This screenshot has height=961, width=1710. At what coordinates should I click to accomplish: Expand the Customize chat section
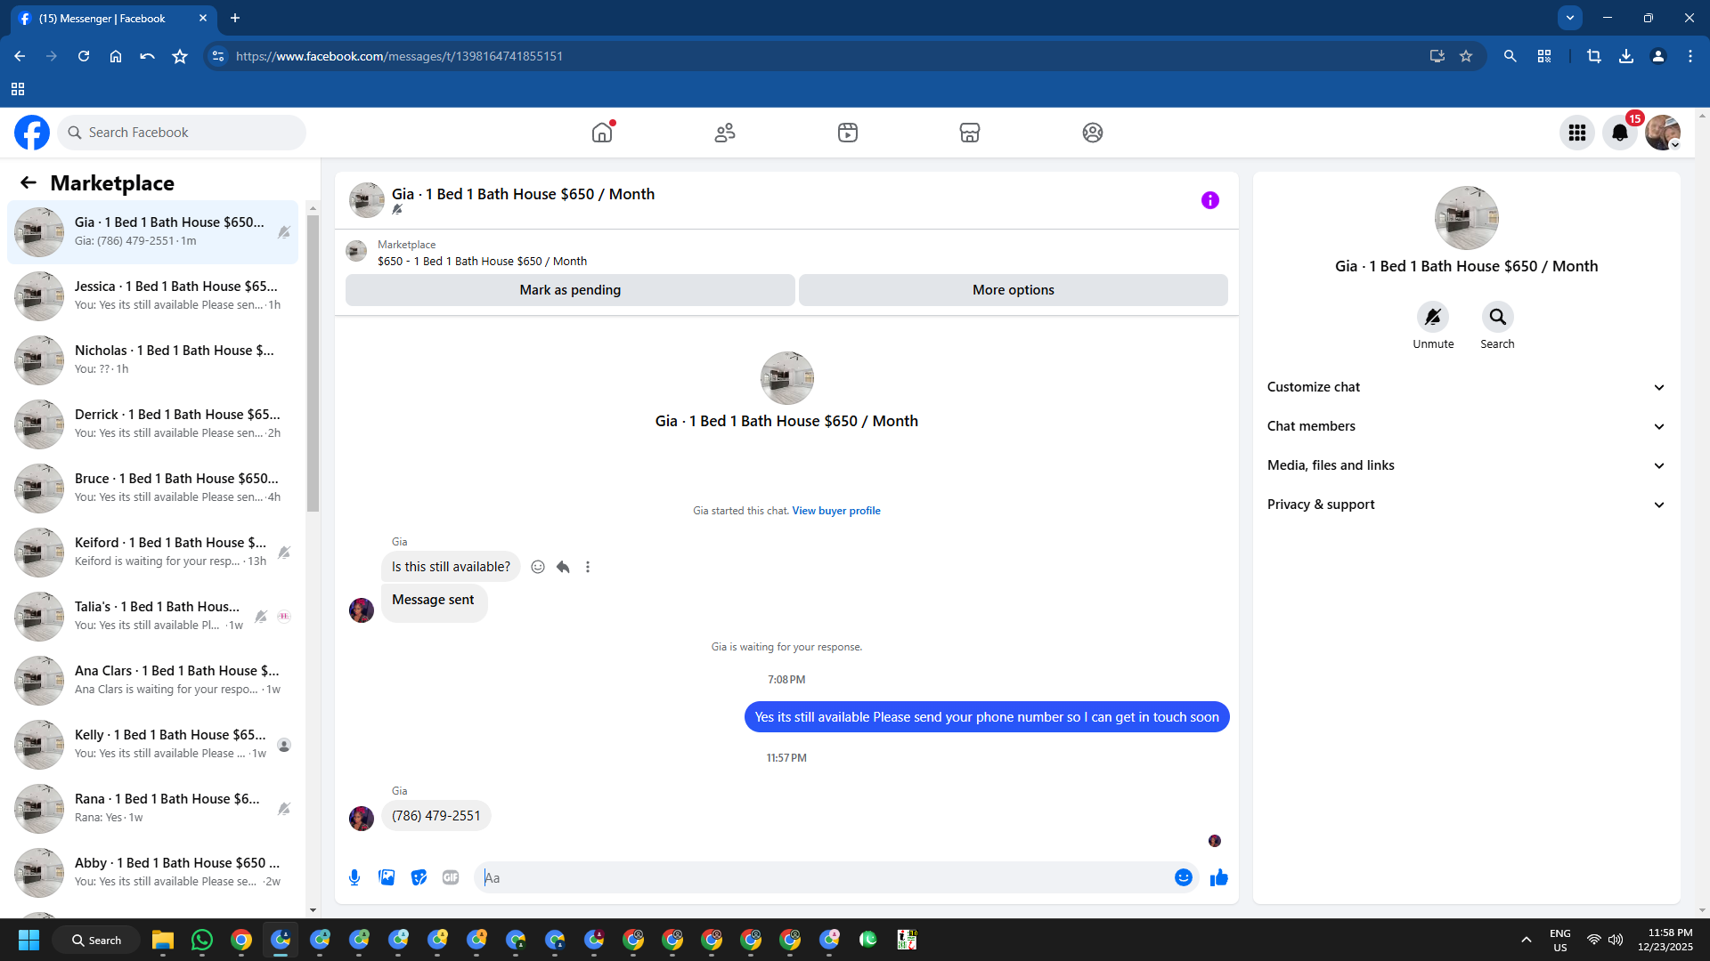(x=1466, y=387)
